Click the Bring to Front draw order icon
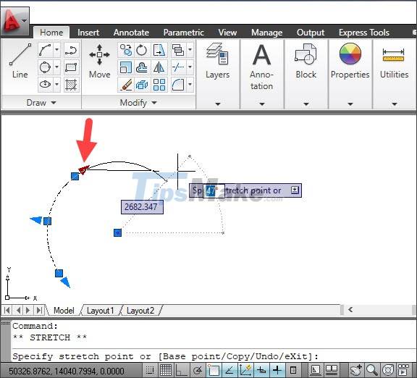Viewport: 417px width, 378px height. 177,50
